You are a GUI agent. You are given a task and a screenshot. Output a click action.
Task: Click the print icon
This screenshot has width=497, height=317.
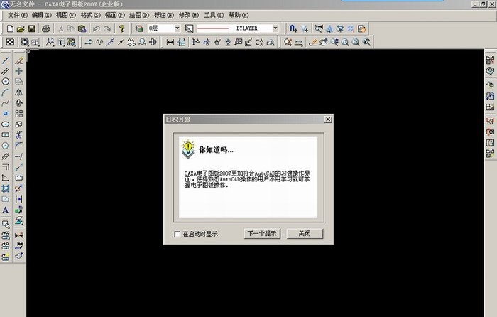(x=46, y=28)
